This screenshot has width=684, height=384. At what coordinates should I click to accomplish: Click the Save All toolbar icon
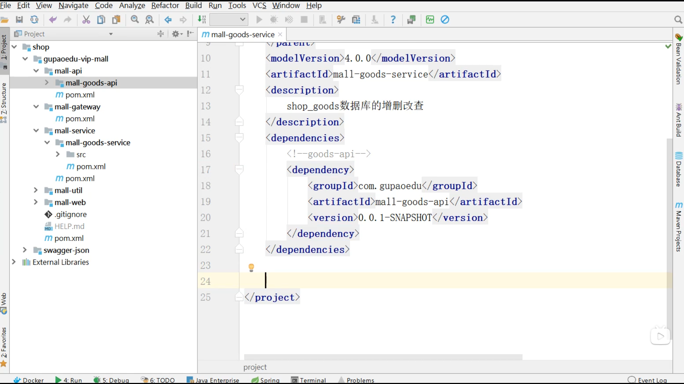[19, 20]
